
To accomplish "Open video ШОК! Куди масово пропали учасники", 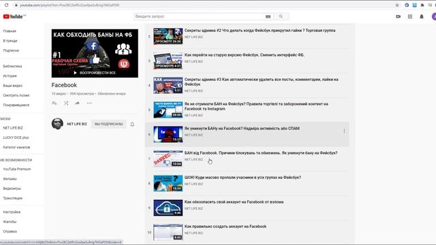I will 243,177.
